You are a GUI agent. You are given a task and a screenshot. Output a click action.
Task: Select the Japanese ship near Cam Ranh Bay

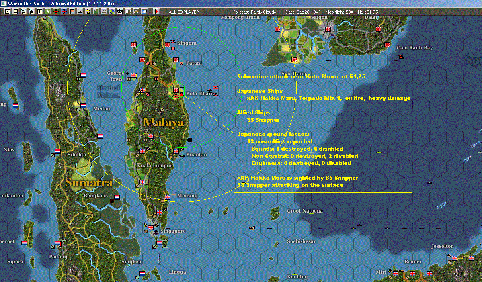click(x=401, y=57)
